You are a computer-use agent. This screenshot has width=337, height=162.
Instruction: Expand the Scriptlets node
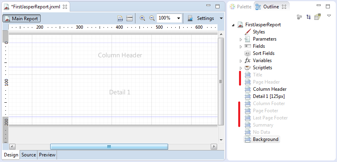pos(241,68)
